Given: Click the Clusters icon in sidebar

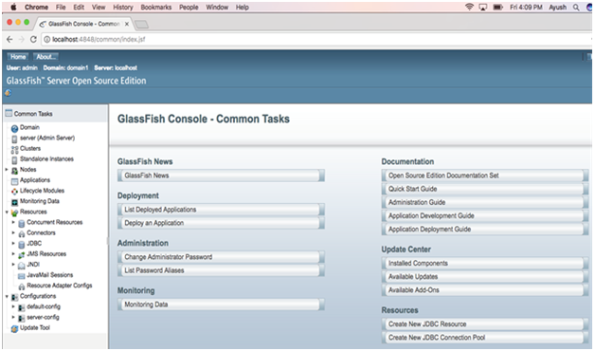Looking at the screenshot, I should pyautogui.click(x=14, y=149).
